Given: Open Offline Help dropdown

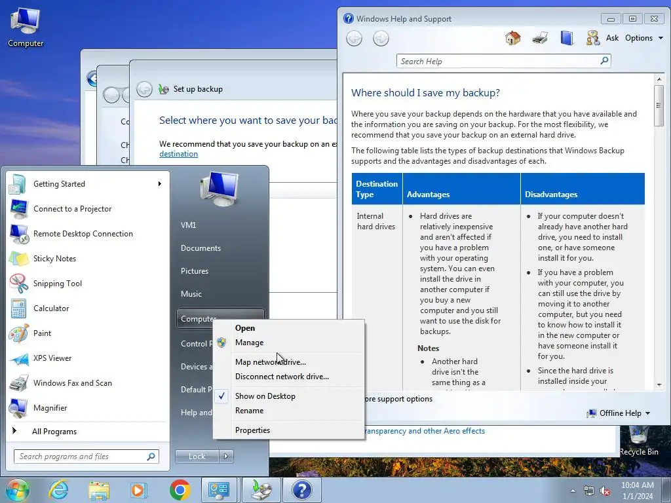Looking at the screenshot, I should pyautogui.click(x=619, y=413).
